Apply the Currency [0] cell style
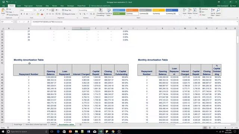239x134 pixels. (172, 13)
